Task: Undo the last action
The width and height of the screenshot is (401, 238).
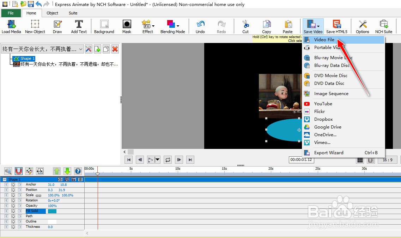Action: click(x=200, y=26)
